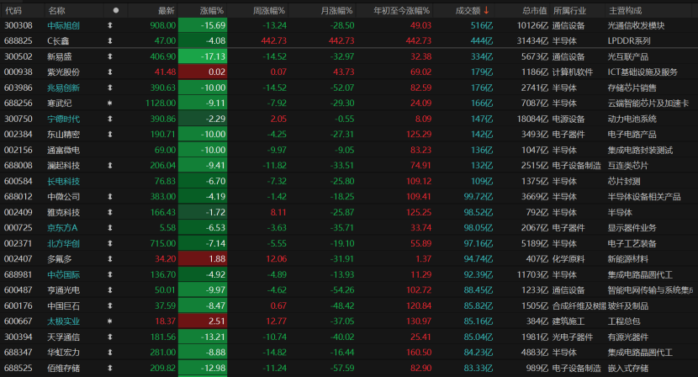
Task: Sort table by 最新 column header
Action: pyautogui.click(x=167, y=10)
